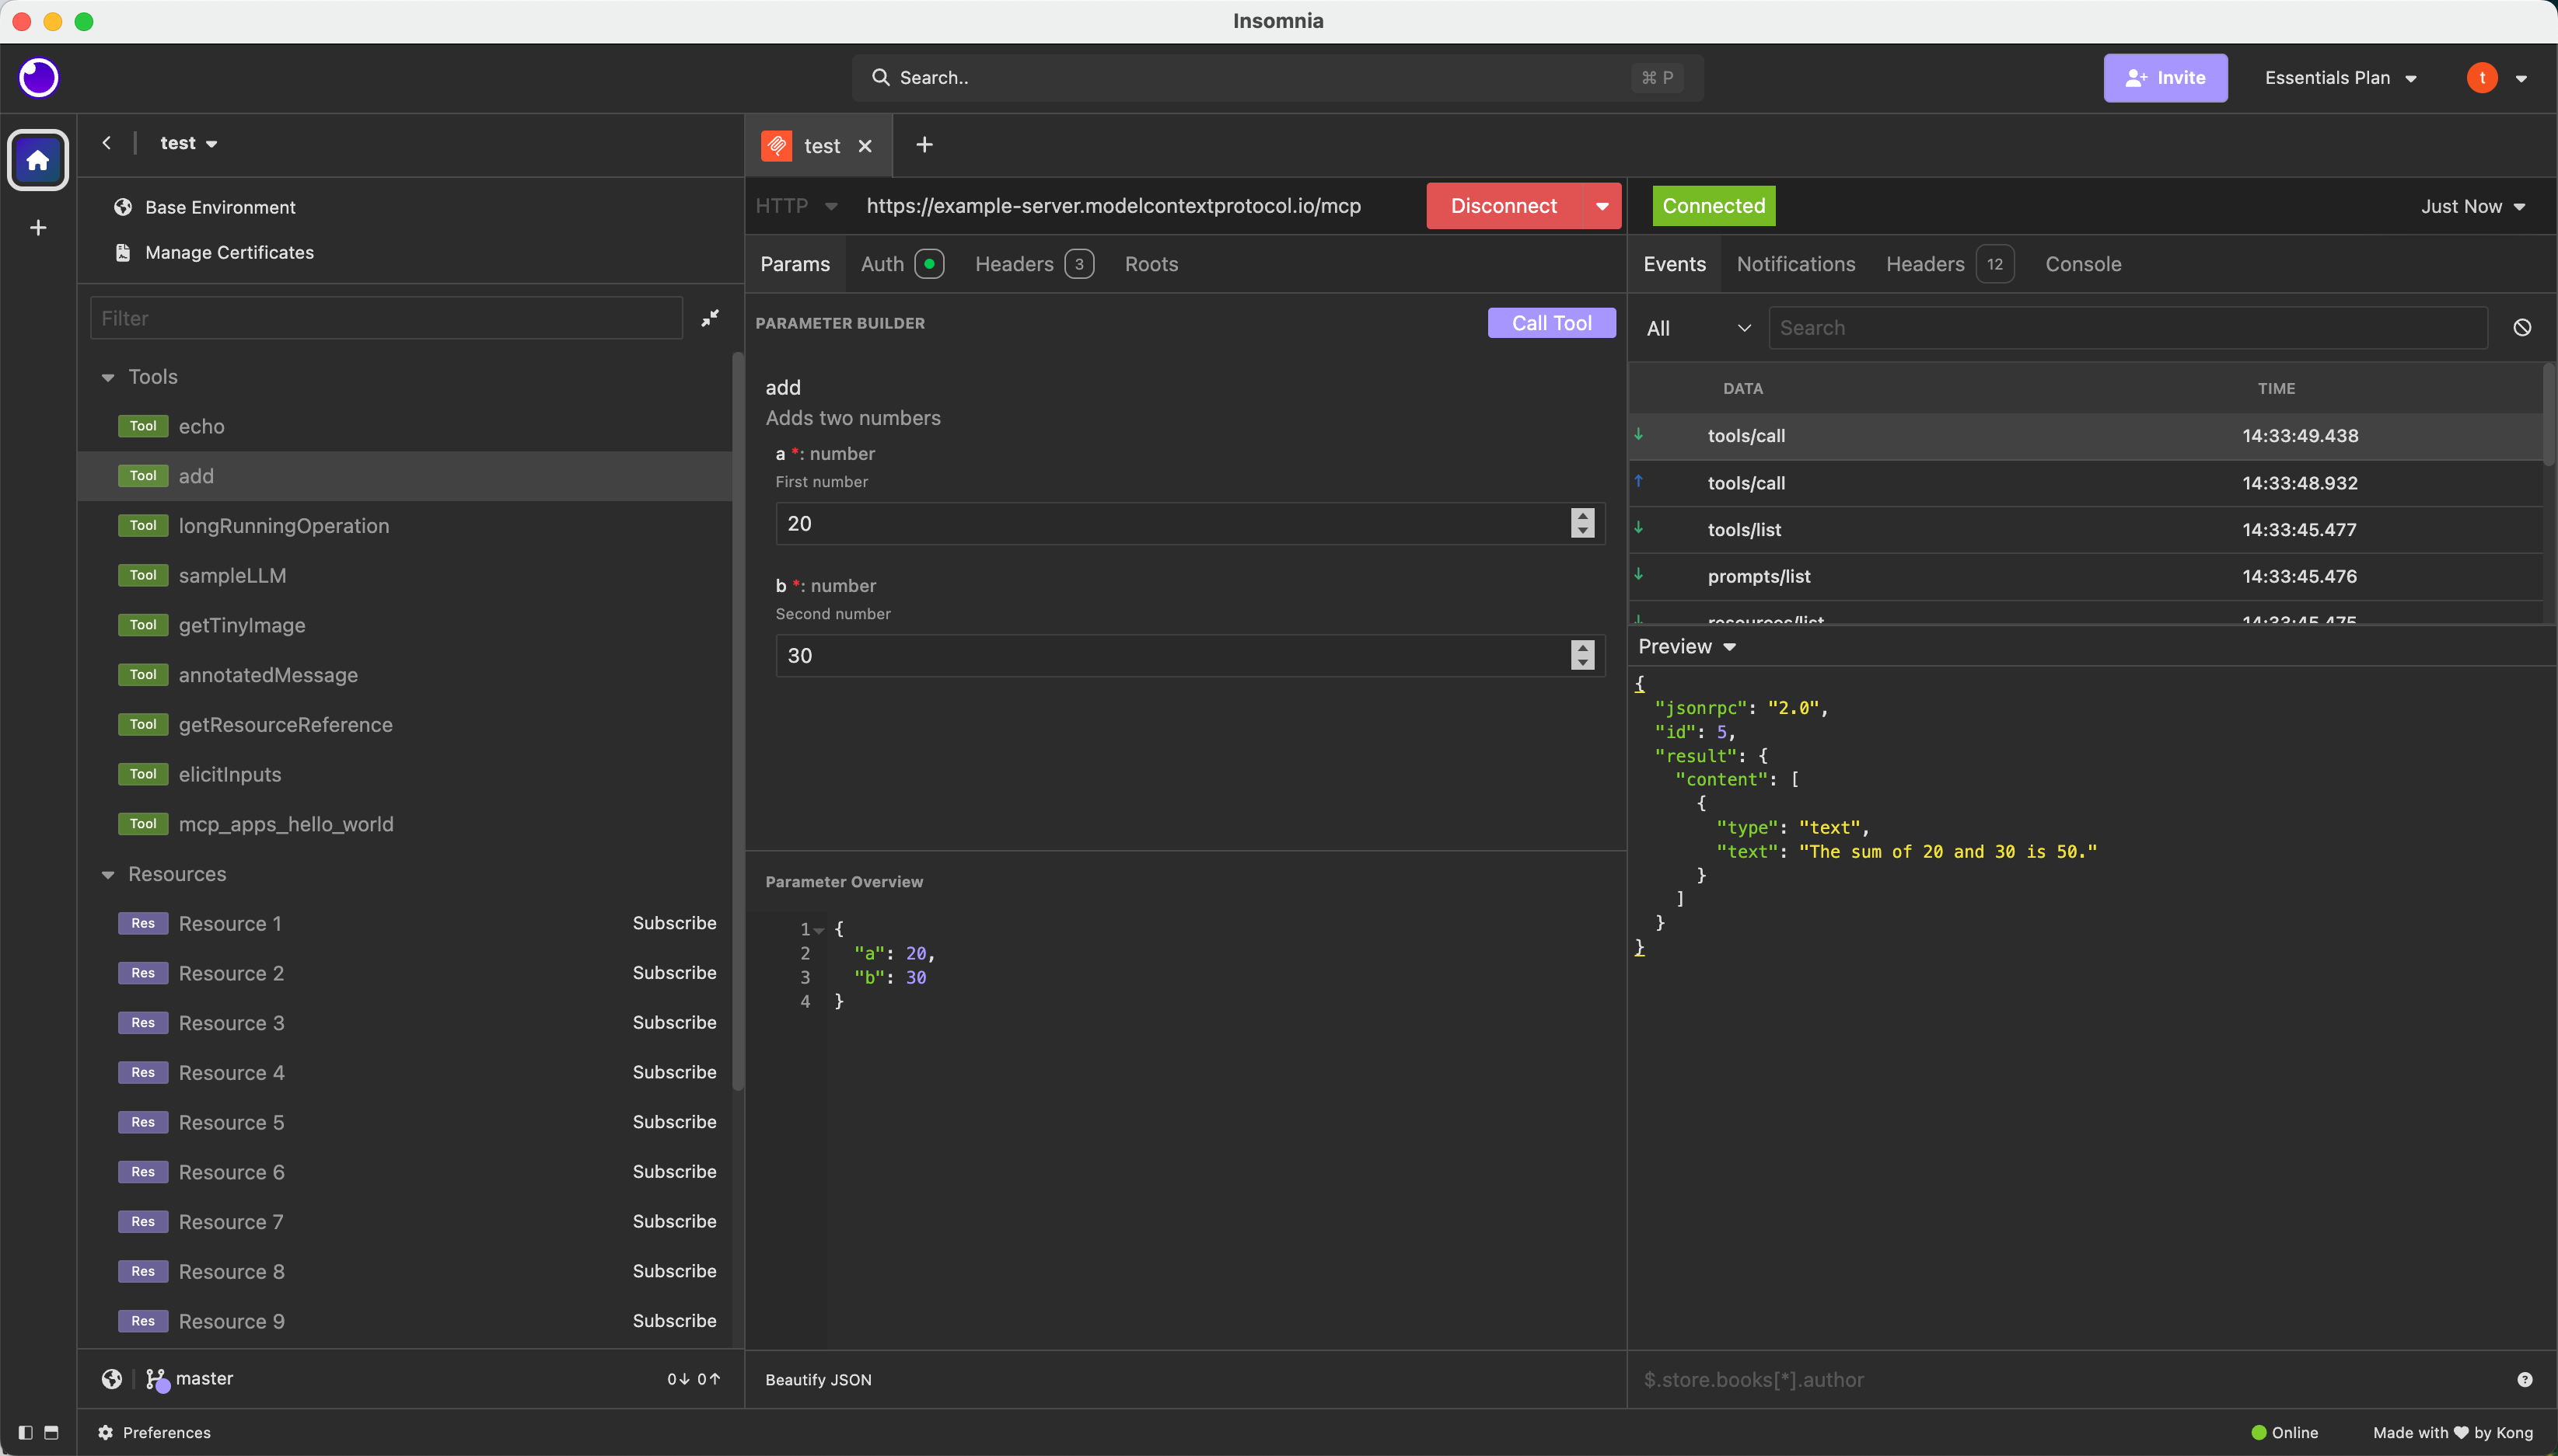2558x1456 pixels.
Task: Click the sidebar toggle panel icon
Action: pyautogui.click(x=26, y=1432)
